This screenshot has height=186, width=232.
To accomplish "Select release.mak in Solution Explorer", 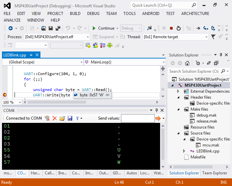I will [x=207, y=121].
